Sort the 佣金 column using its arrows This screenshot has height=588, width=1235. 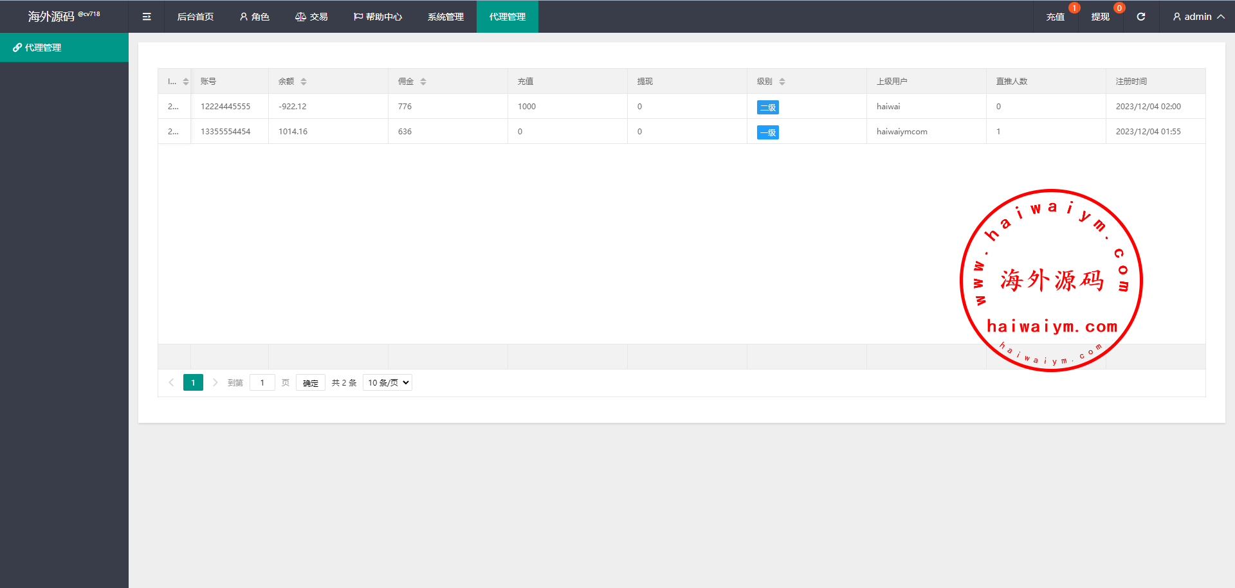(x=423, y=82)
